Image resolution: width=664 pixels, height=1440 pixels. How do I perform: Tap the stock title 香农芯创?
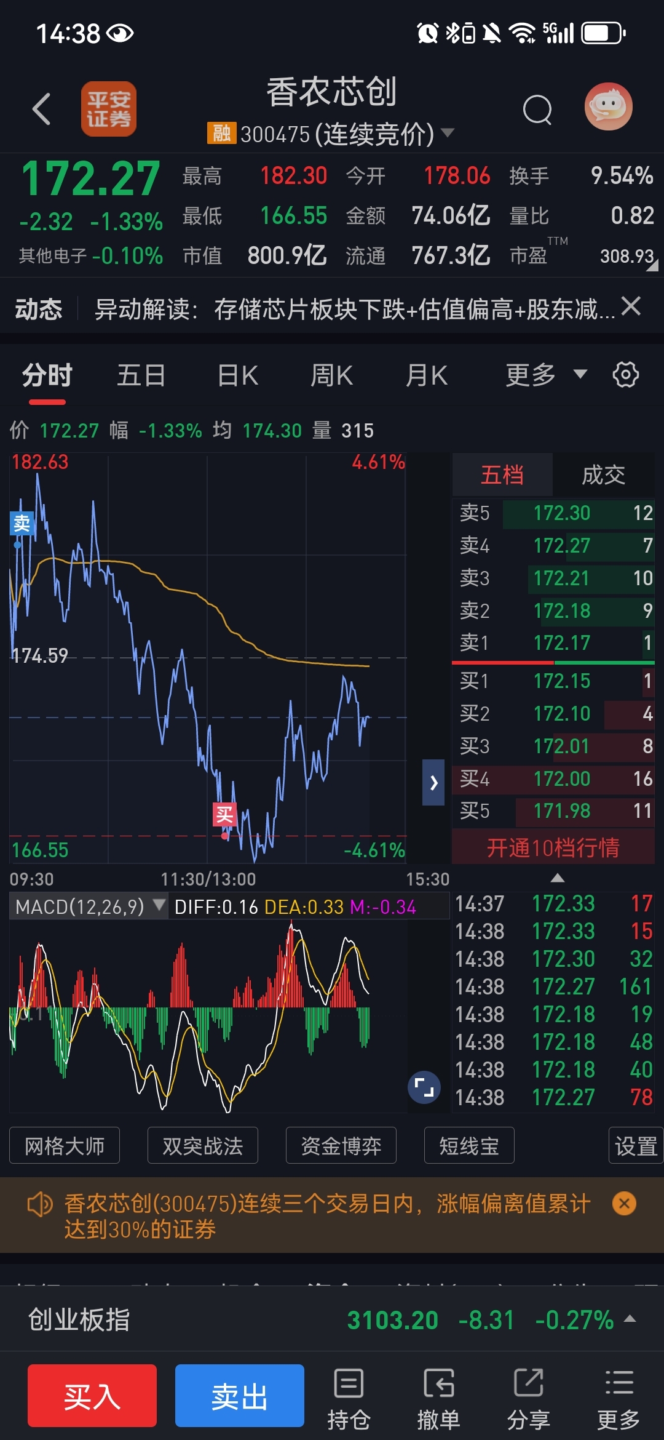(331, 92)
